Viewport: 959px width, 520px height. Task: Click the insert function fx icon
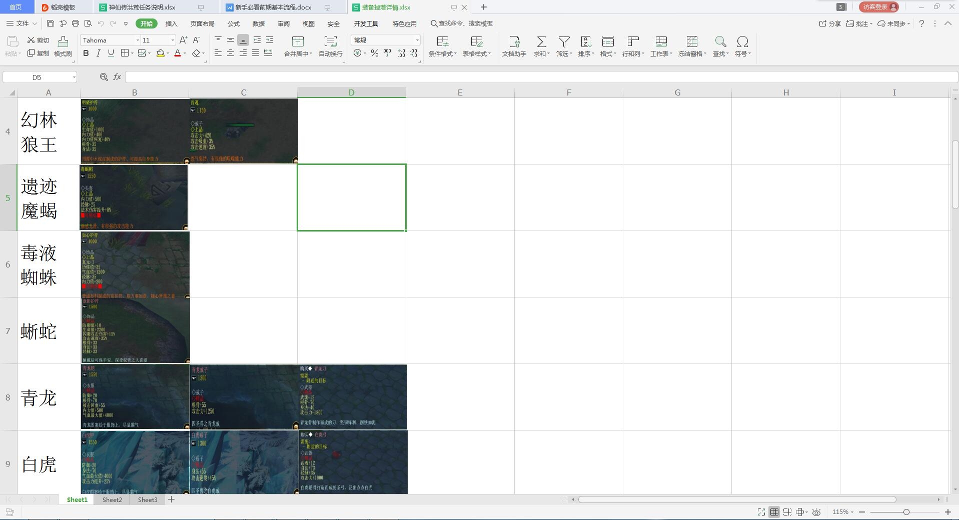click(117, 77)
